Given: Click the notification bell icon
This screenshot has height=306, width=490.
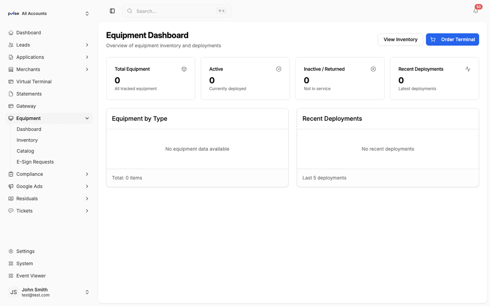Looking at the screenshot, I should coord(475,10).
